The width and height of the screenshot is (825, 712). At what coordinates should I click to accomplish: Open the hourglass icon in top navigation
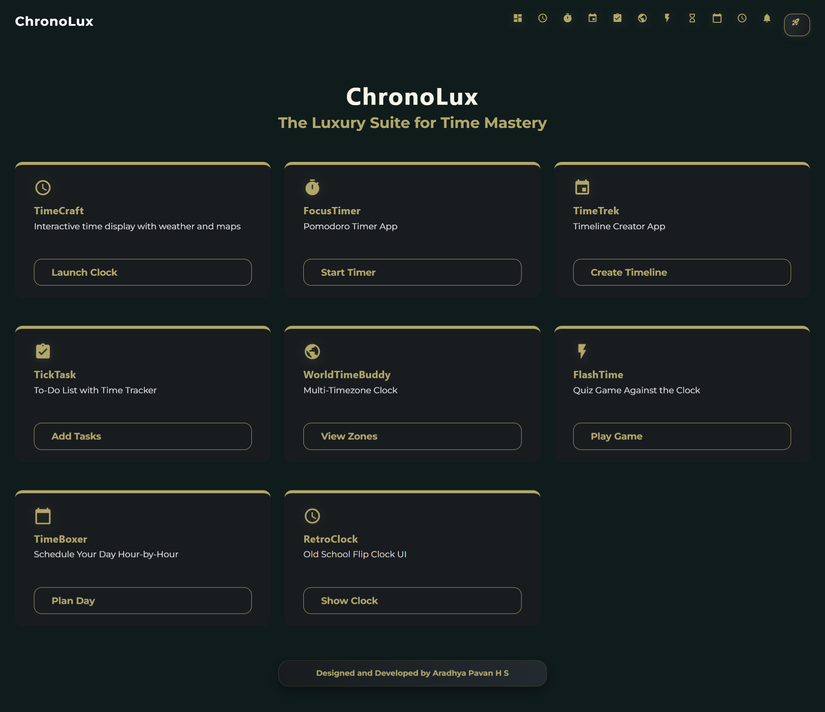click(692, 18)
